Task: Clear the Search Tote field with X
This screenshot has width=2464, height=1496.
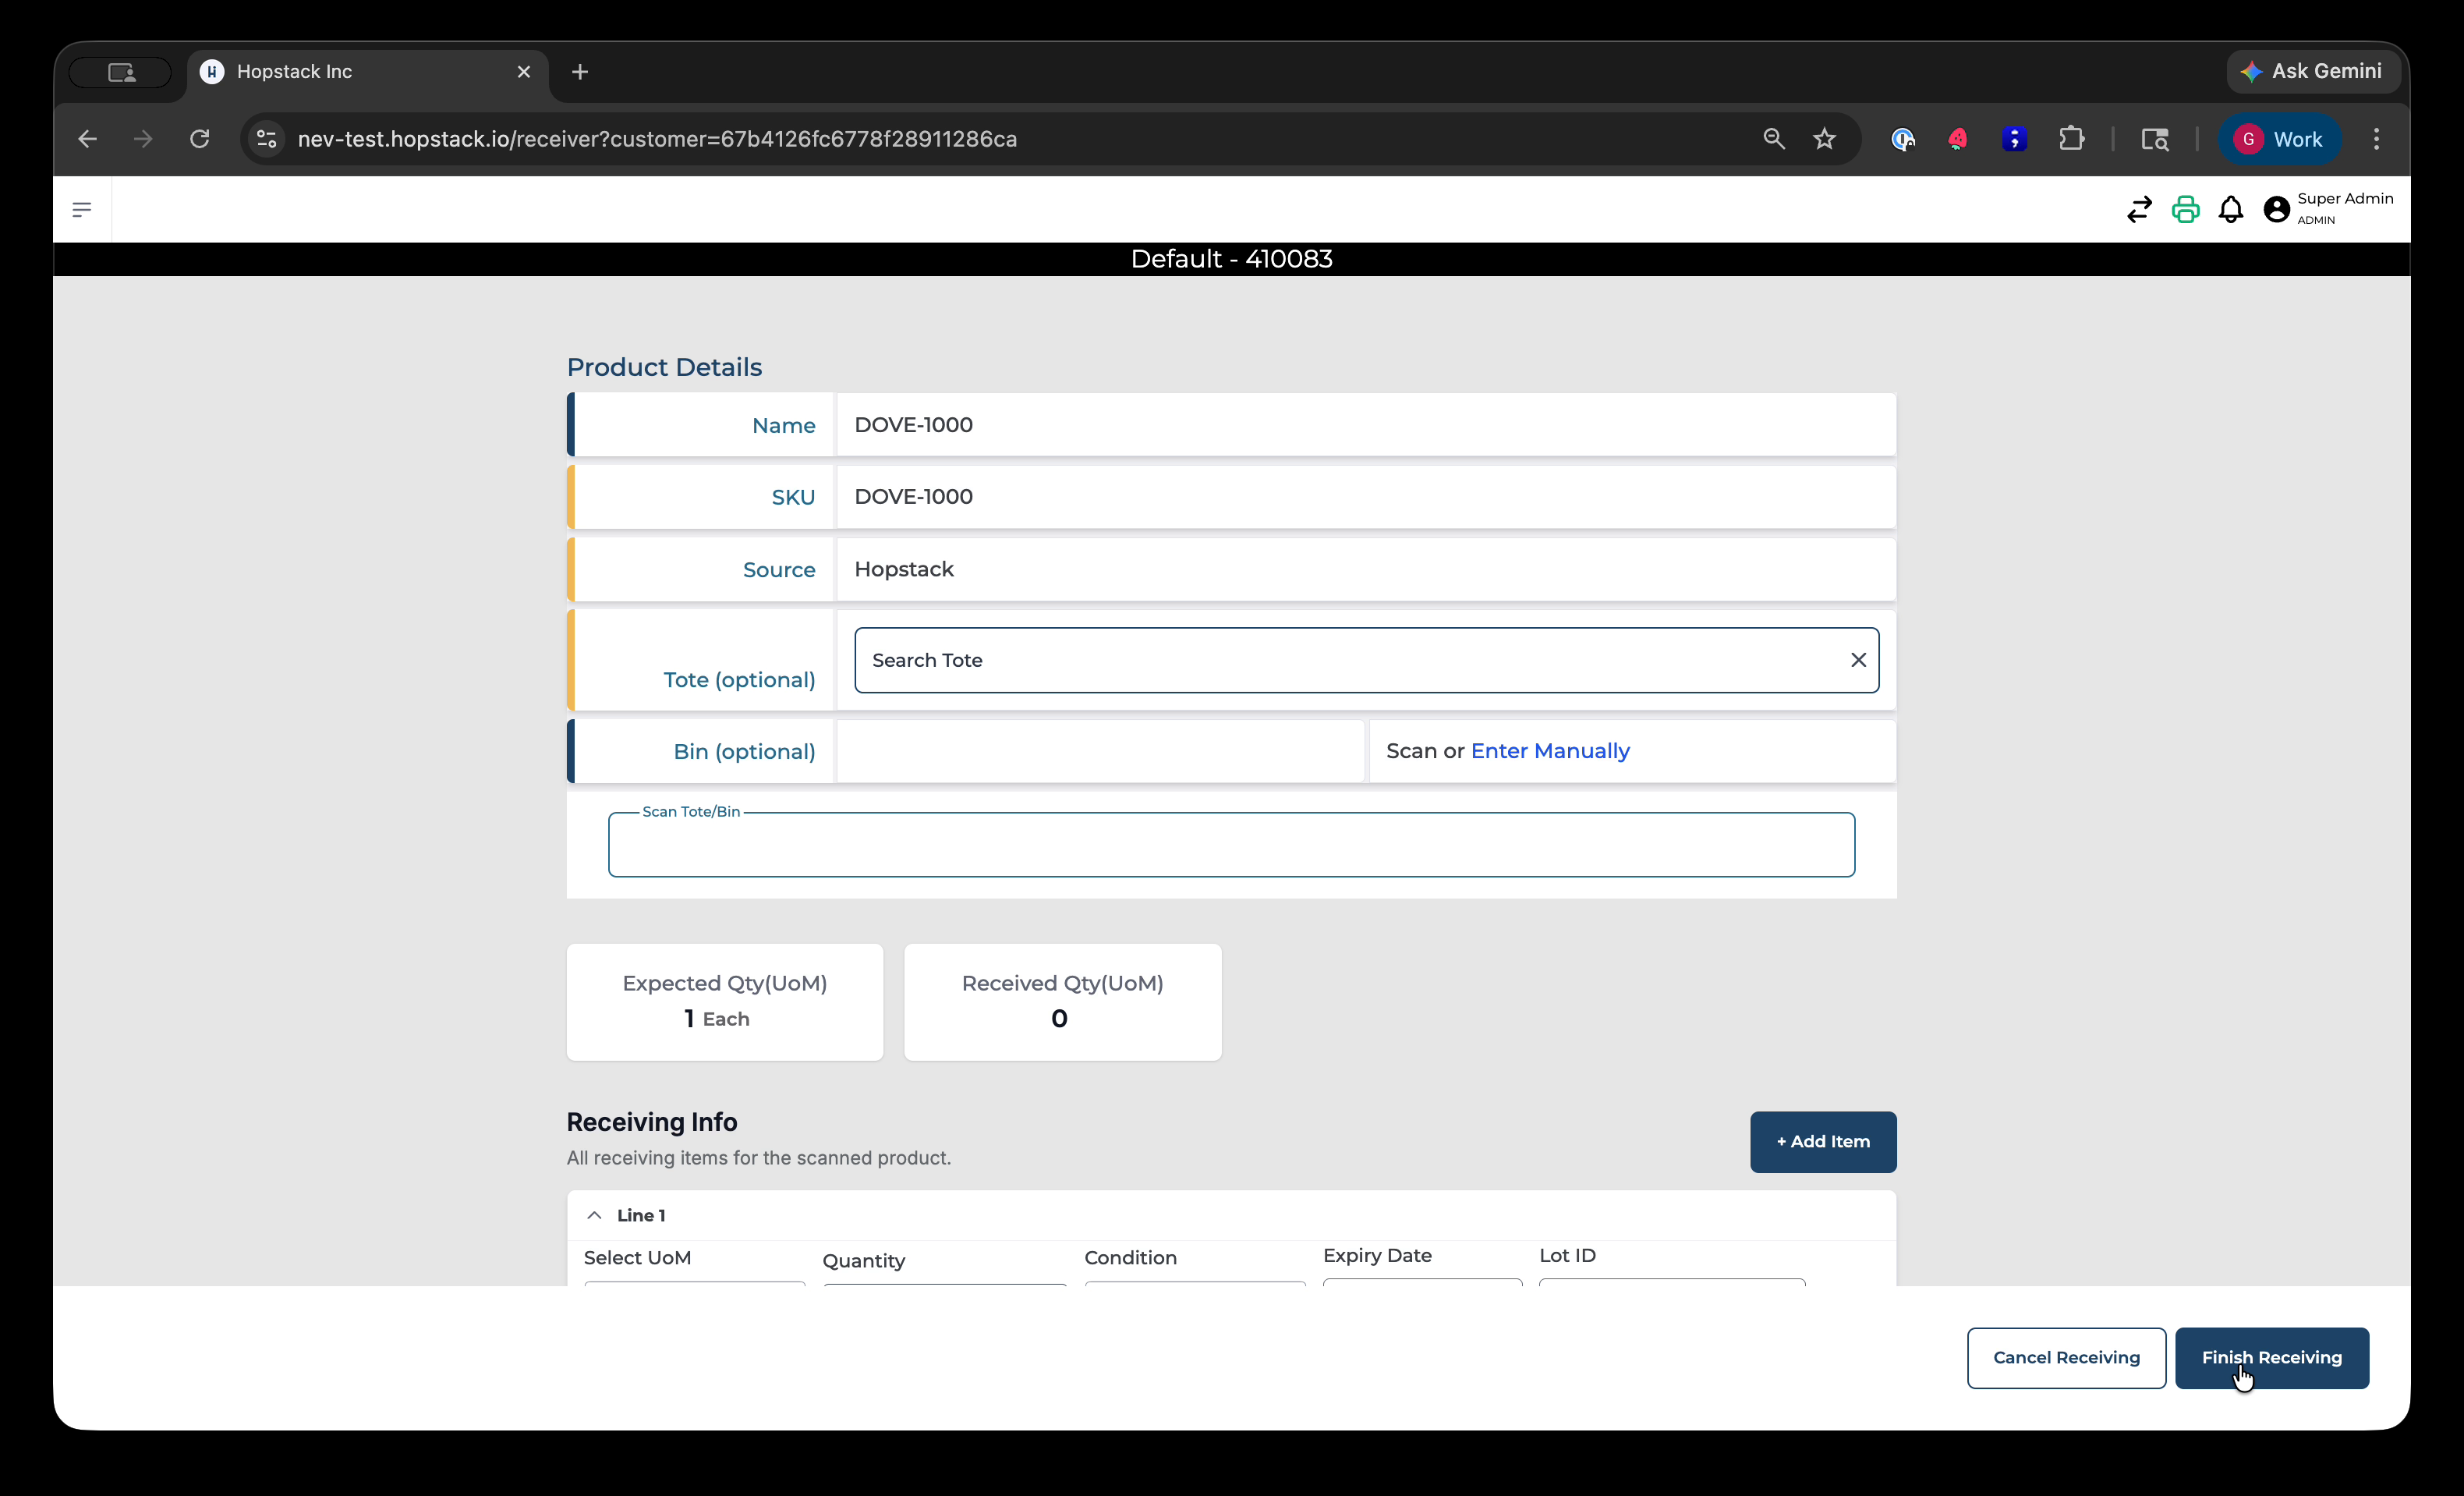Action: pyautogui.click(x=1858, y=660)
